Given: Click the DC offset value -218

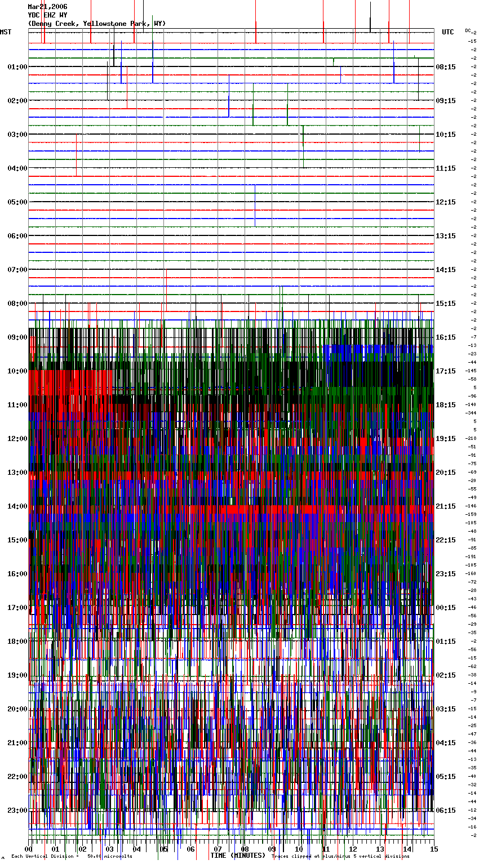Looking at the screenshot, I should pyautogui.click(x=471, y=438).
